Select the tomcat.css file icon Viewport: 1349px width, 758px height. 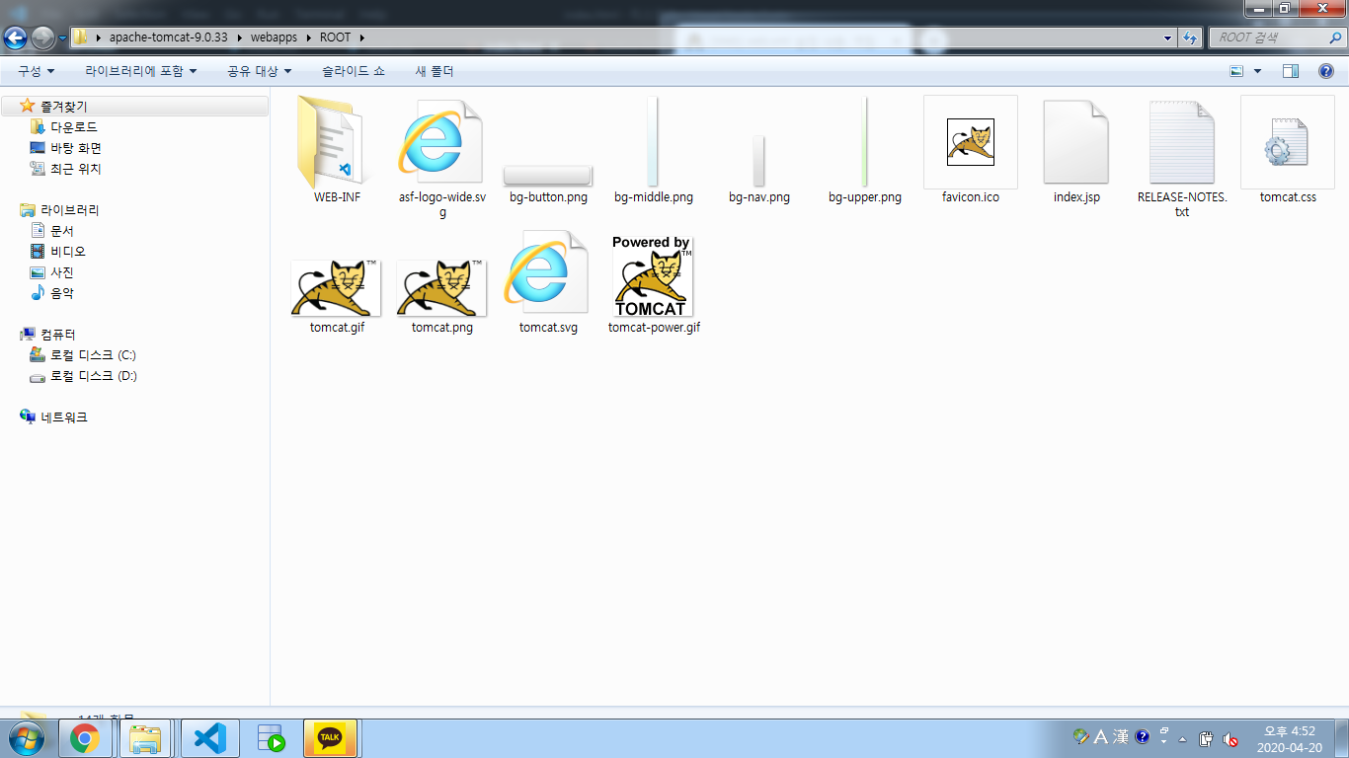click(x=1288, y=142)
